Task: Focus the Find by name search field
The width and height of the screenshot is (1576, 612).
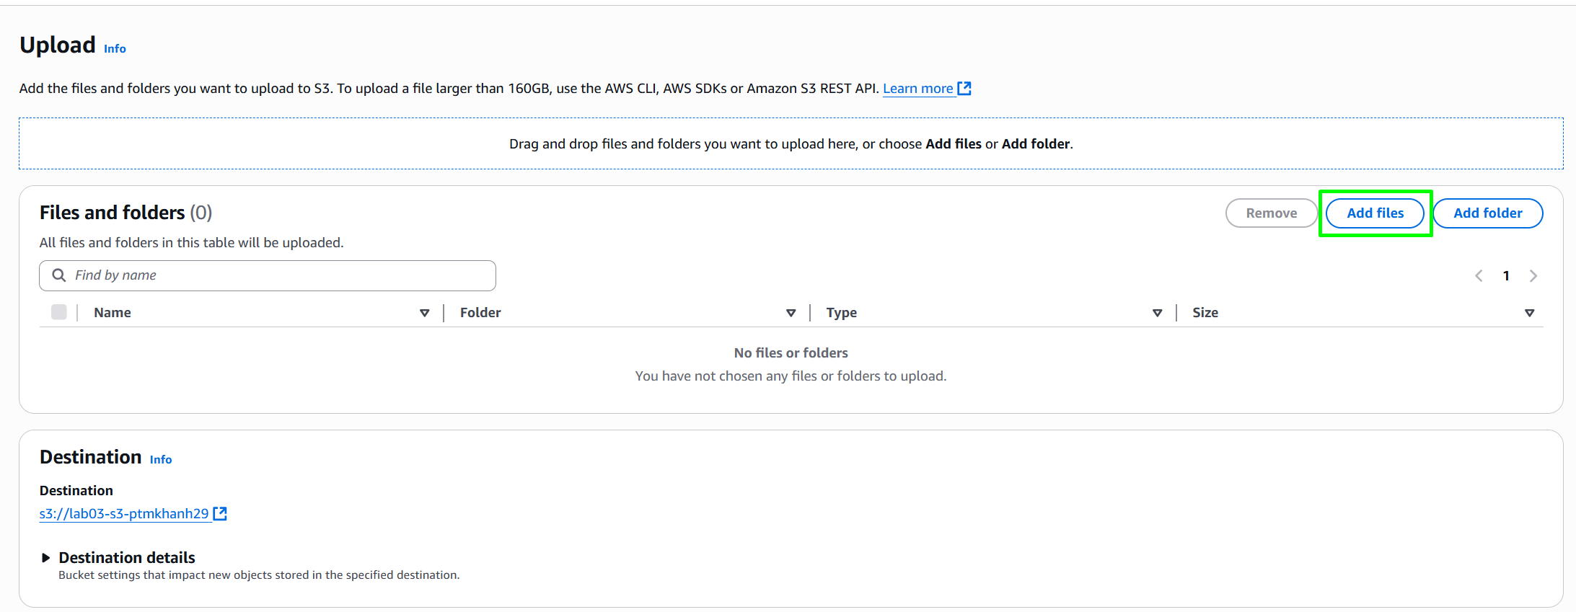Action: coord(268,275)
